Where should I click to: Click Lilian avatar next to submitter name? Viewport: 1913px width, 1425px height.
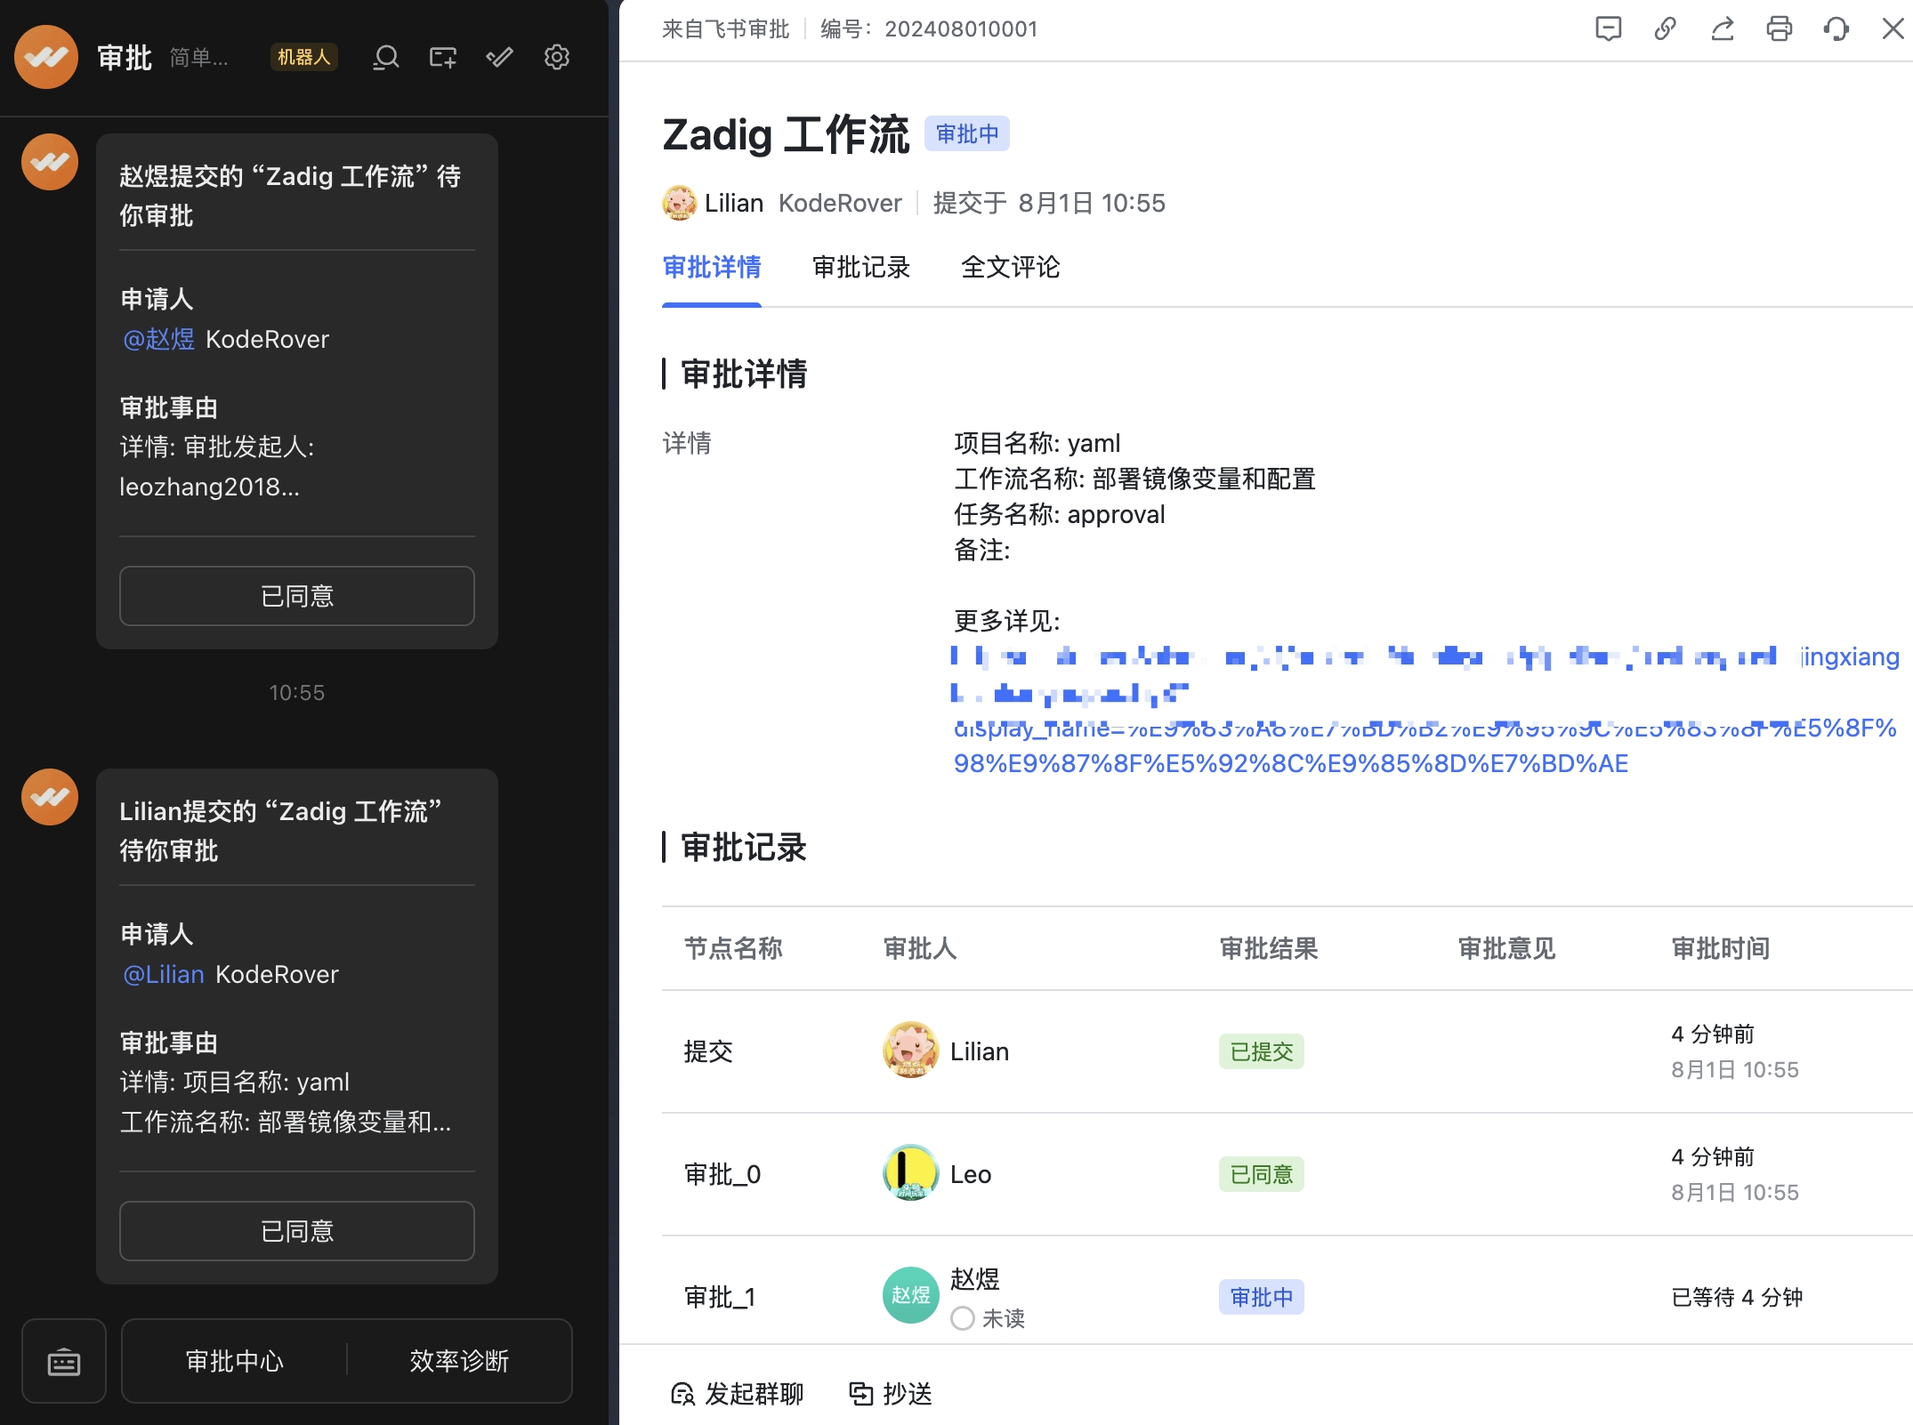[x=680, y=203]
